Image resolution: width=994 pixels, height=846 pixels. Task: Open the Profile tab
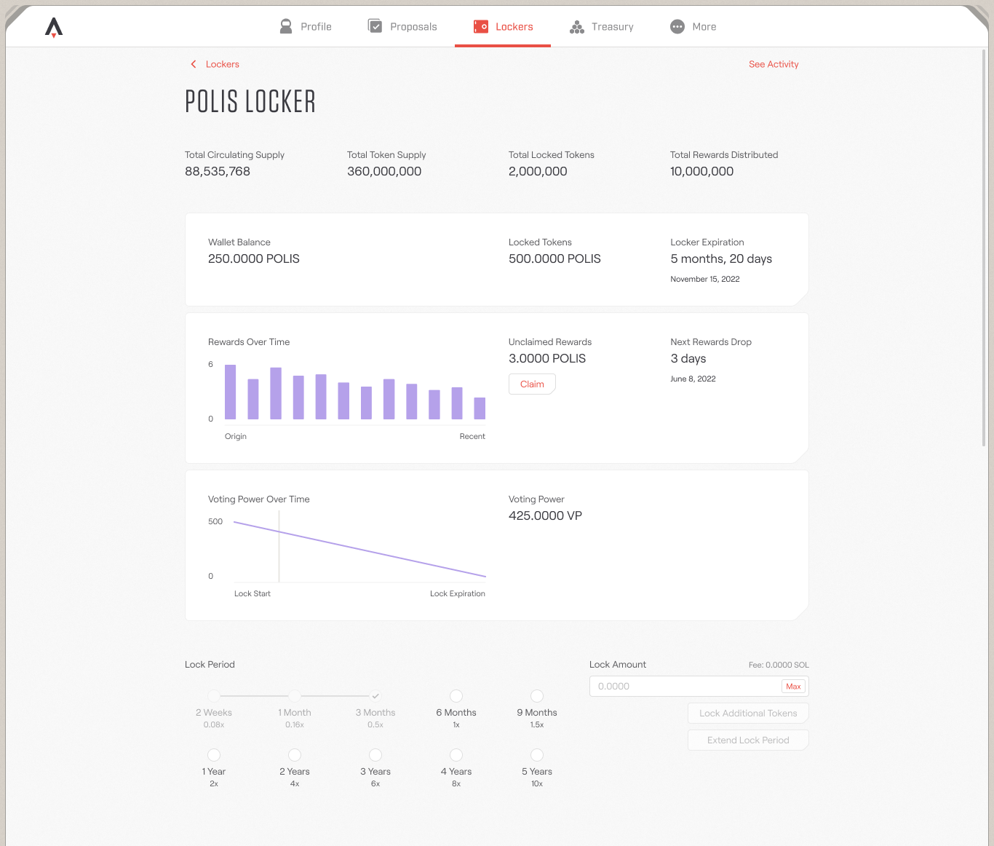coord(306,26)
